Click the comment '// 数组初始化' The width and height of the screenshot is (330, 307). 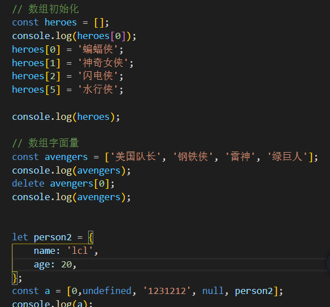tap(45, 9)
